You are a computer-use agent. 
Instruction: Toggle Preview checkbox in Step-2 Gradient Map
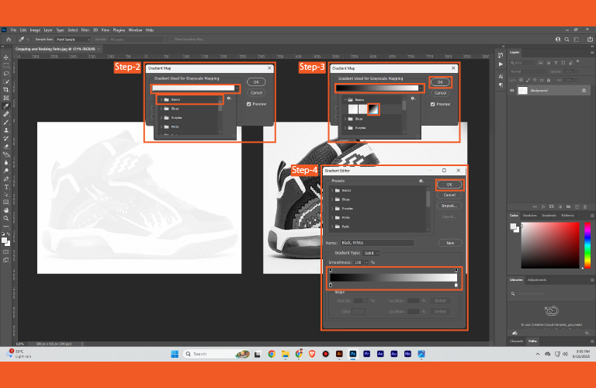pyautogui.click(x=249, y=103)
